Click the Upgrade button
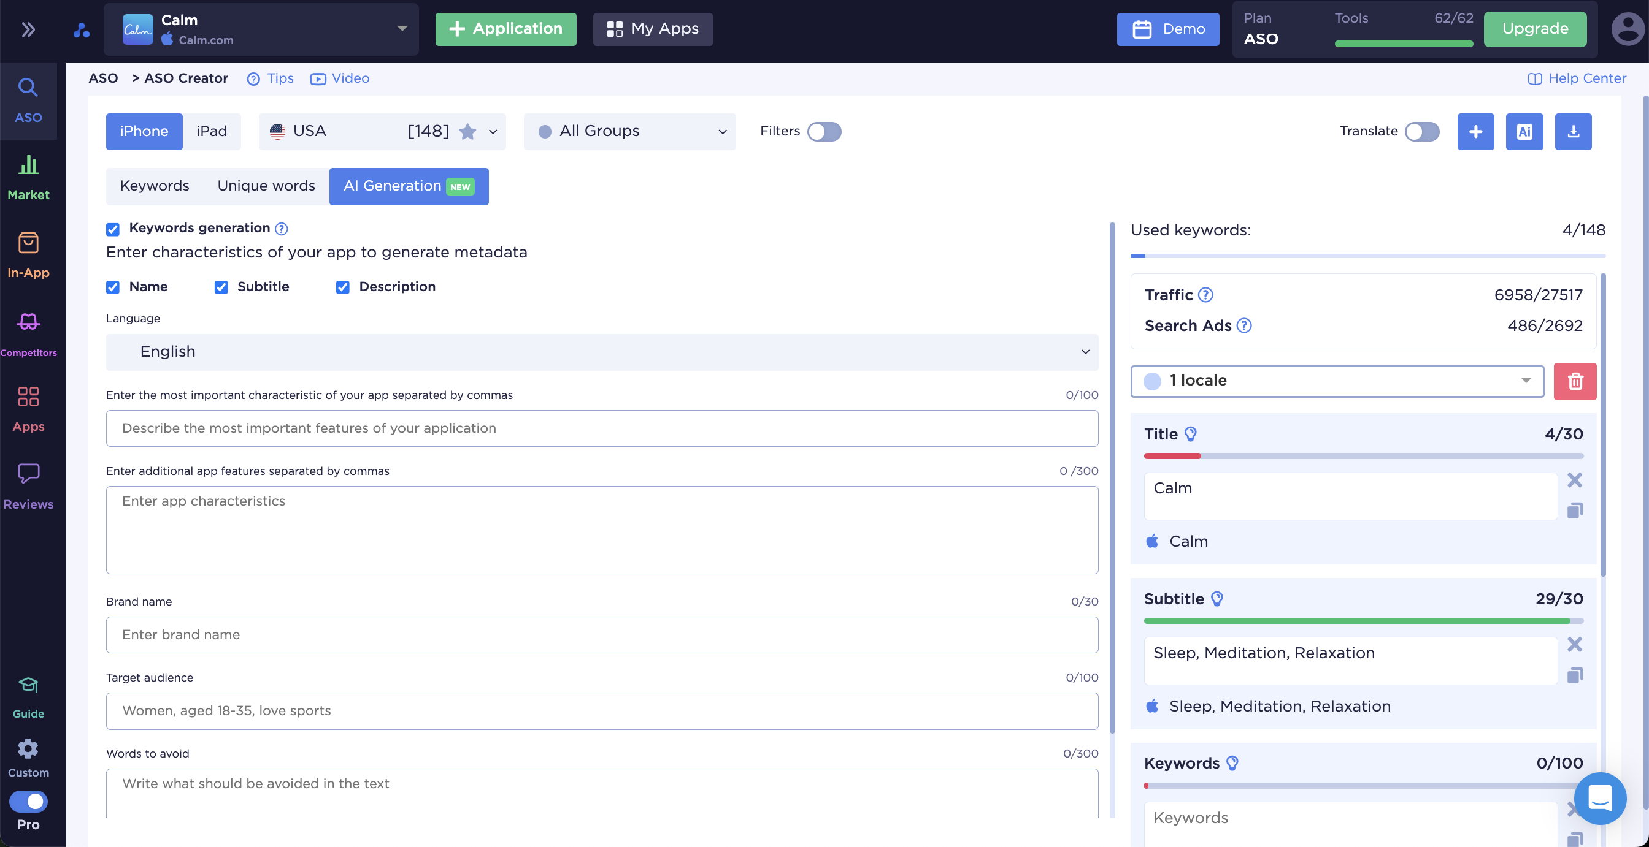This screenshot has height=847, width=1649. tap(1535, 29)
